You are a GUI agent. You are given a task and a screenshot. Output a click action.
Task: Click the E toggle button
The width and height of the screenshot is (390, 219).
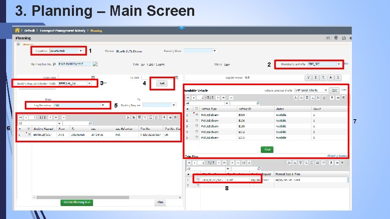point(316,77)
